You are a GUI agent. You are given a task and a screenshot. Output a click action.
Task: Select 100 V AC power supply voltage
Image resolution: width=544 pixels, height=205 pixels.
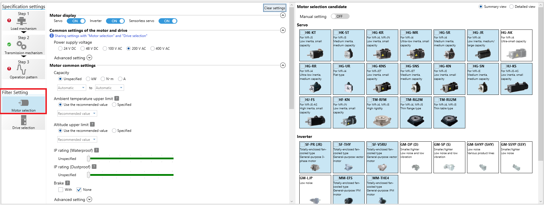[105, 48]
